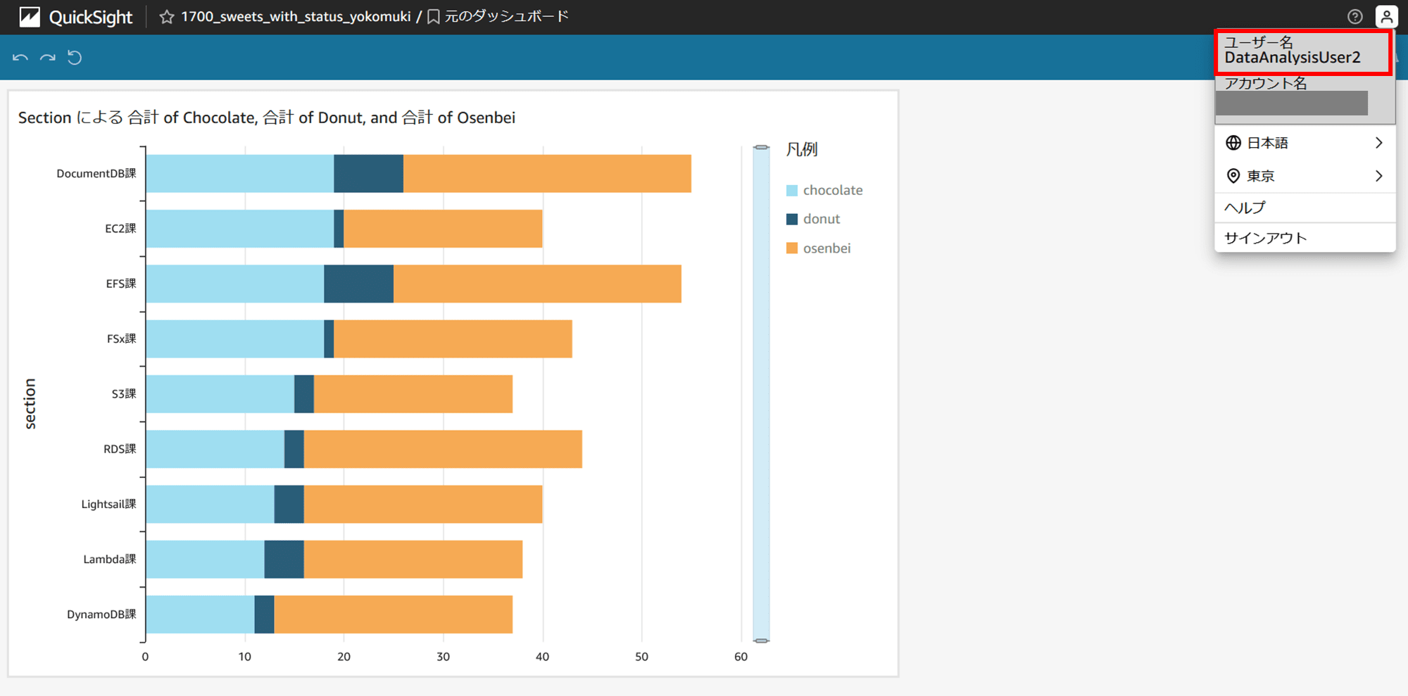Click the Lightsail課 axis label
Screen dimensions: 1408x696
[x=108, y=504]
